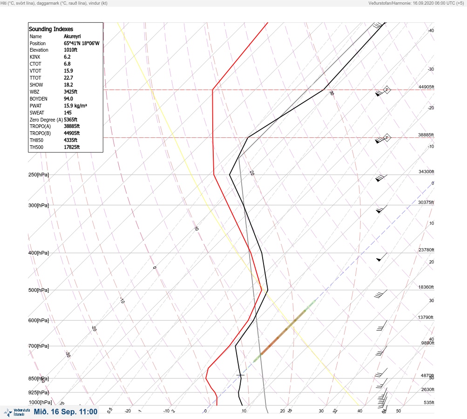Click the SHOW value 18.2

68,85
